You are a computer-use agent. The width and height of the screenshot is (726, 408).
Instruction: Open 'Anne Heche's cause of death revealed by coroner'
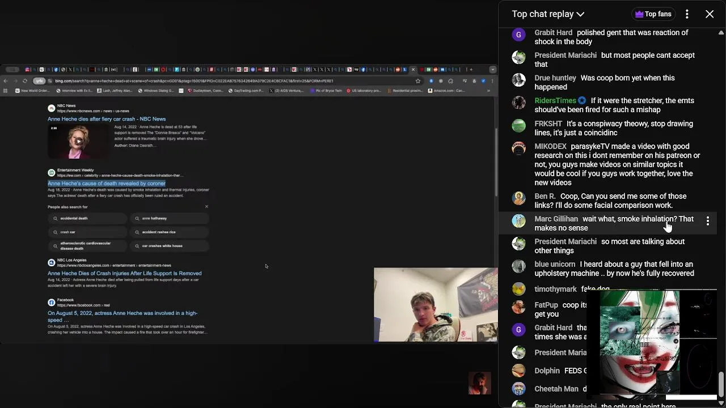coord(107,184)
